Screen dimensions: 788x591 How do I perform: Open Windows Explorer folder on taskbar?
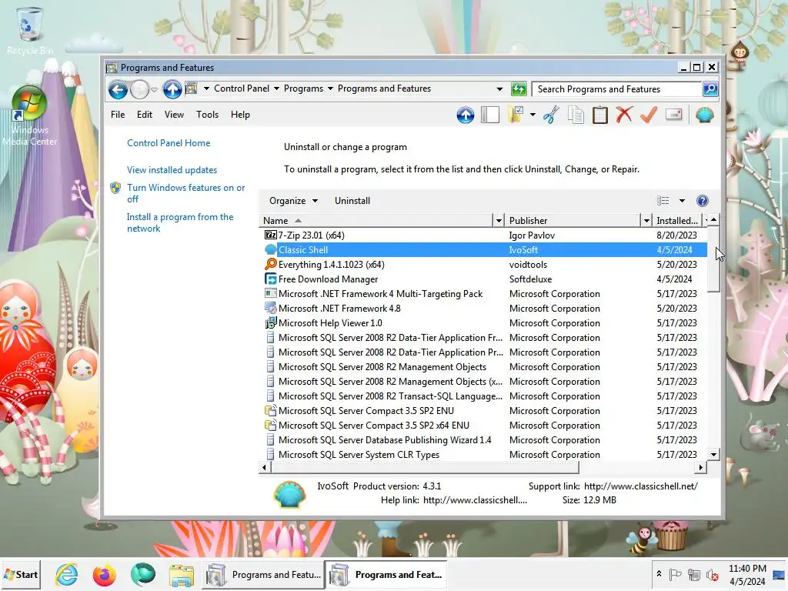coord(182,576)
